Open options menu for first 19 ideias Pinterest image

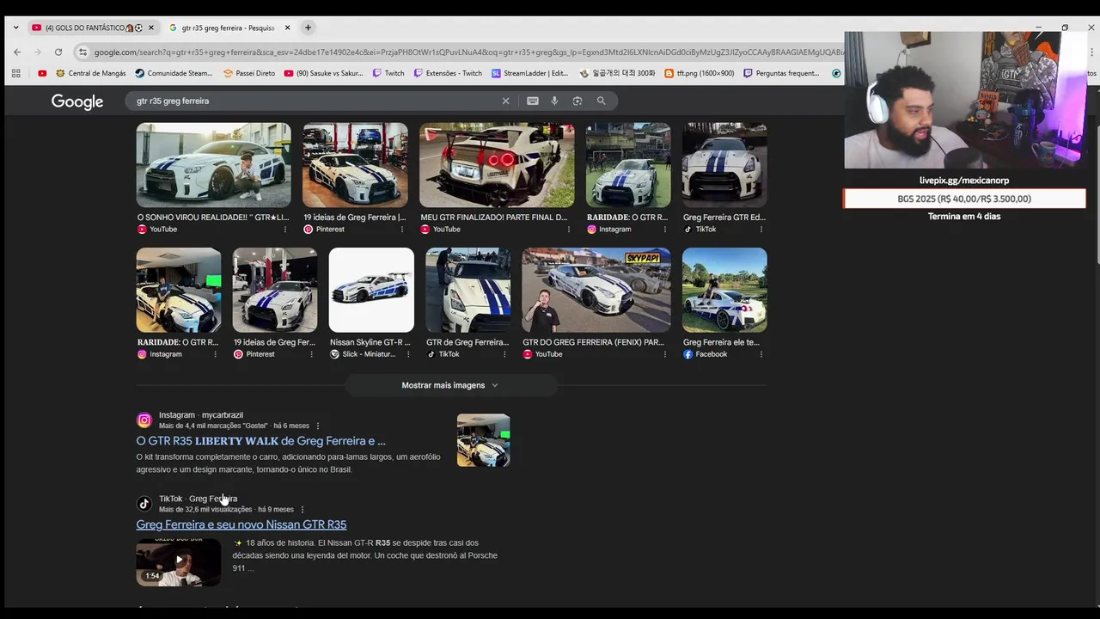(x=401, y=230)
